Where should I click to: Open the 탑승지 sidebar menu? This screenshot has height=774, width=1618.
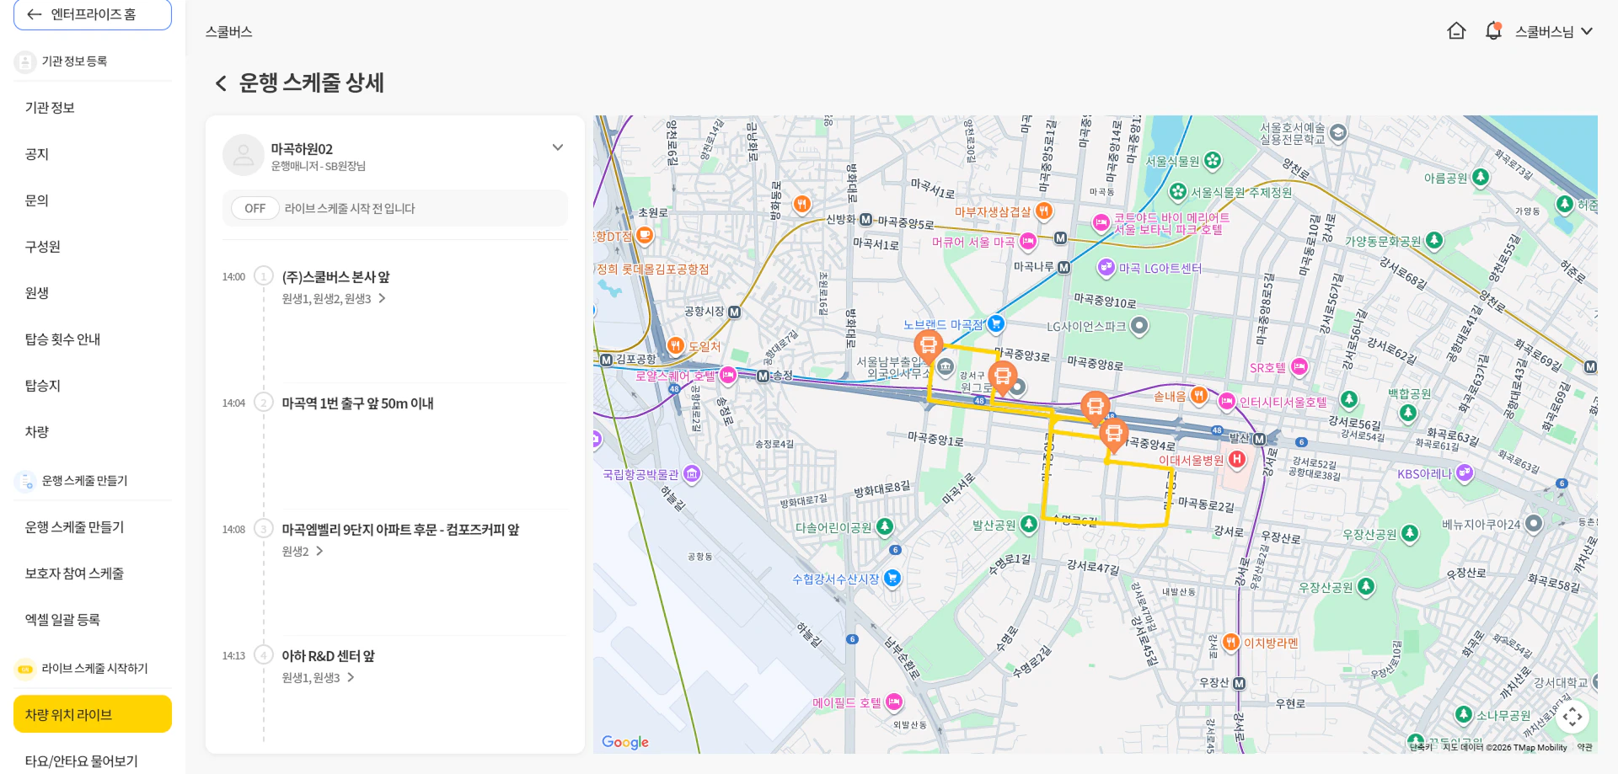(x=43, y=386)
